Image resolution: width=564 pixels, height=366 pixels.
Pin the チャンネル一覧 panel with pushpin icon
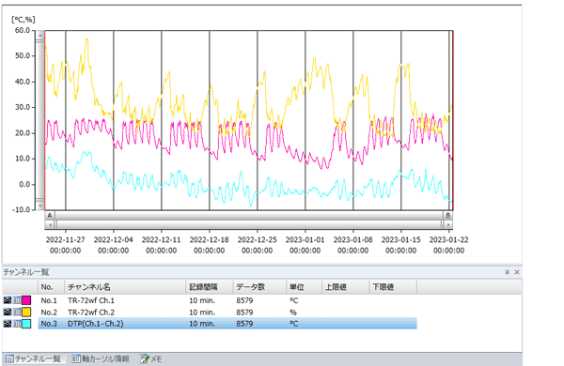(508, 272)
